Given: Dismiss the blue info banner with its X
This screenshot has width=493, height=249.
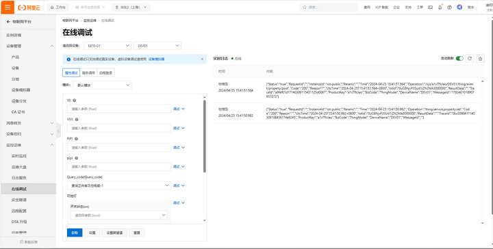Looking at the screenshot, I should coord(202,59).
